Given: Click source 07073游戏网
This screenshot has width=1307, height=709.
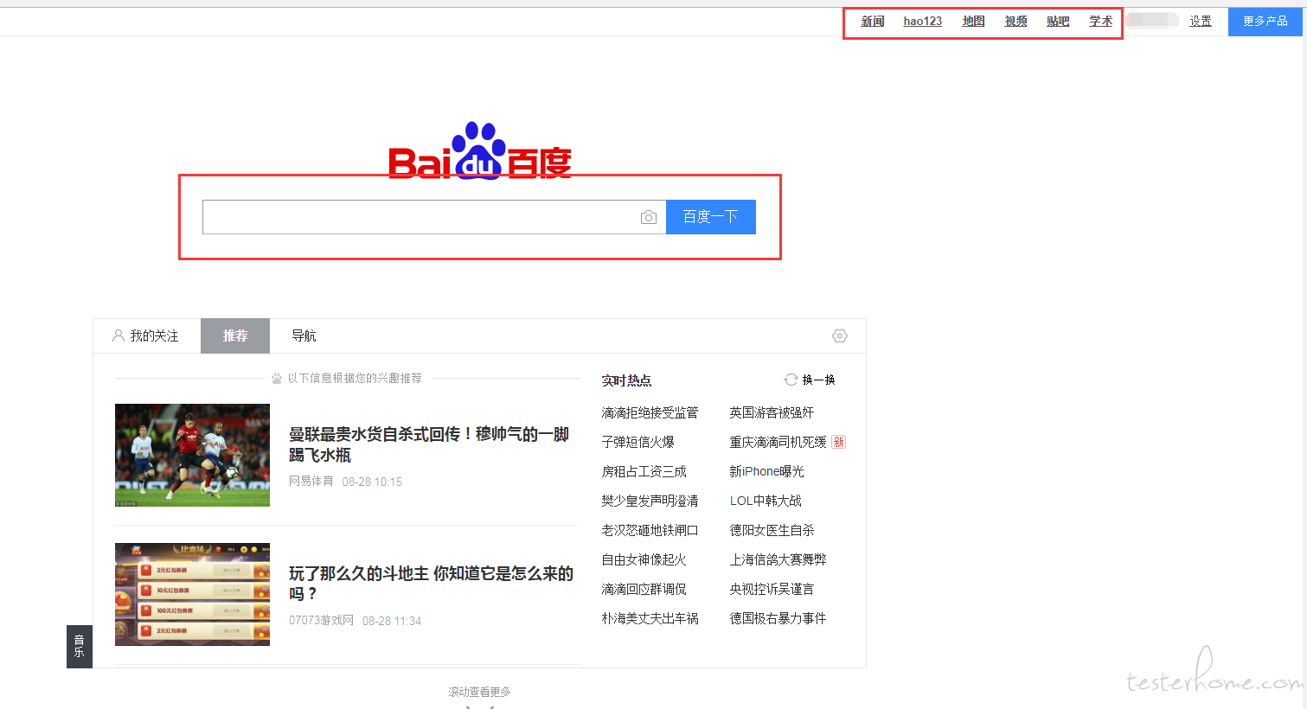Looking at the screenshot, I should pos(321,621).
